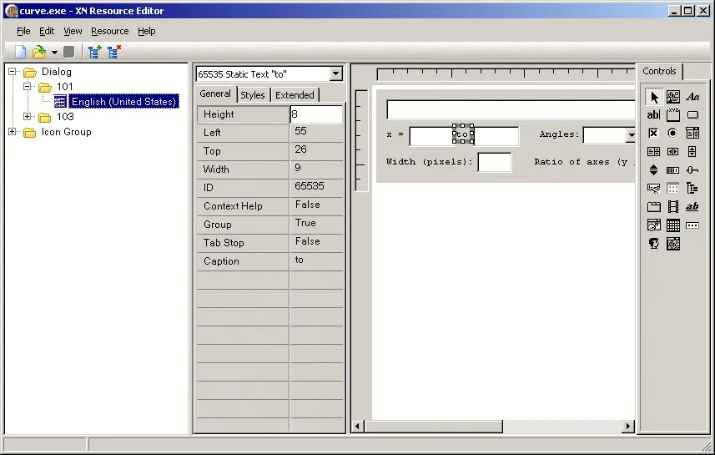
Task: Delete resource using the tree red-x icon
Action: [114, 52]
